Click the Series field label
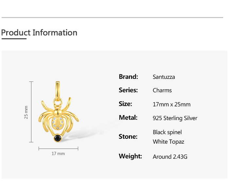Image resolution: width=229 pixels, height=195 pixels. (x=128, y=90)
